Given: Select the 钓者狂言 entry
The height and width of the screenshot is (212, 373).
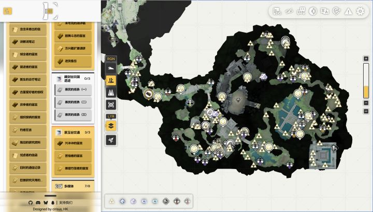Looking at the screenshot, I should pos(28,130).
